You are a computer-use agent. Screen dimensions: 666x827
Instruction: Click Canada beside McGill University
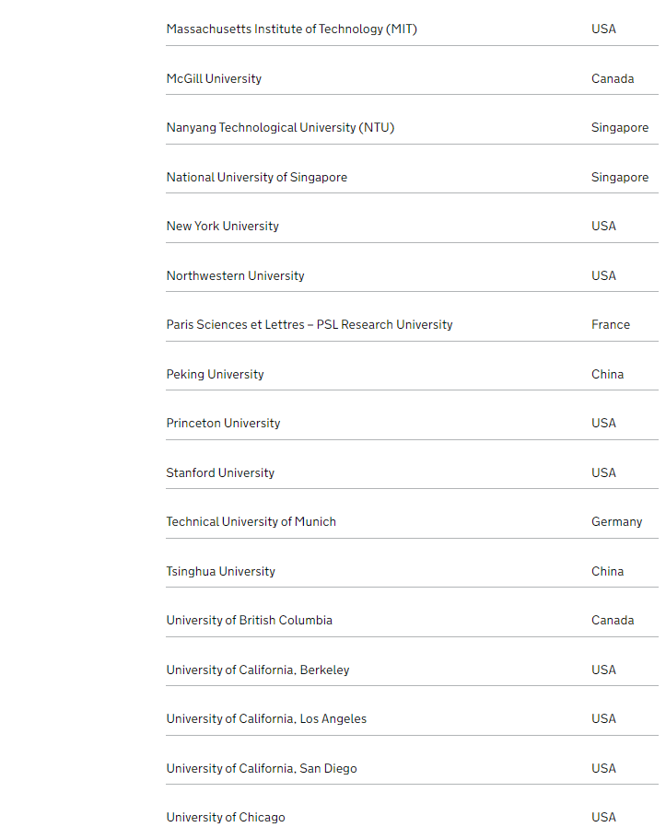point(613,79)
